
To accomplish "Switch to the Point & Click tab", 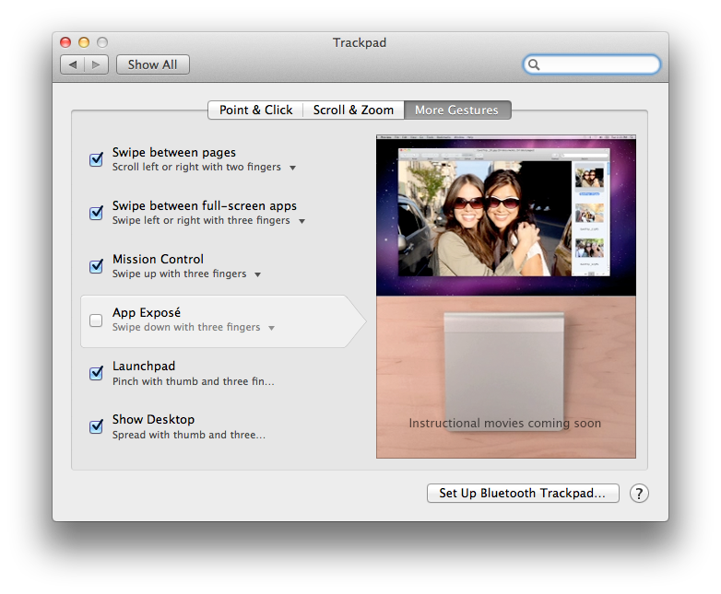I will pos(255,111).
